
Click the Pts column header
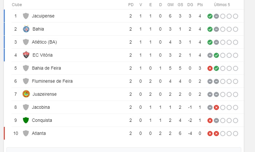tap(200, 5)
